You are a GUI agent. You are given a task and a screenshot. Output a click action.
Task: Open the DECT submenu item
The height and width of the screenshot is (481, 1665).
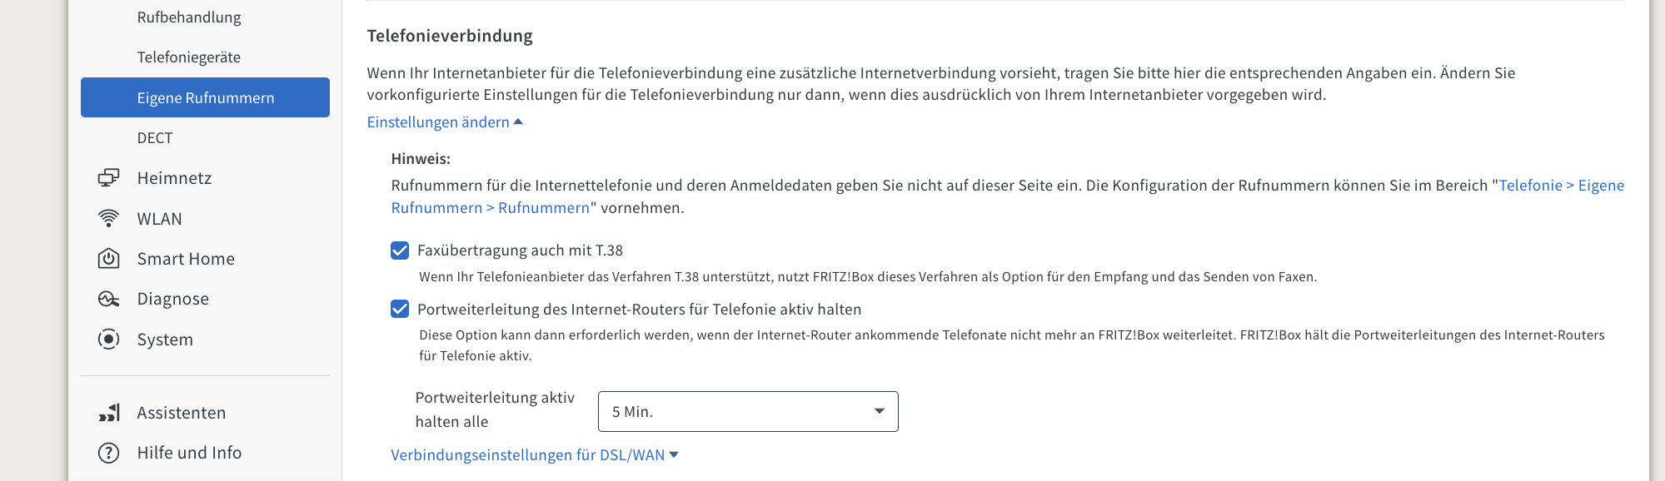point(155,138)
